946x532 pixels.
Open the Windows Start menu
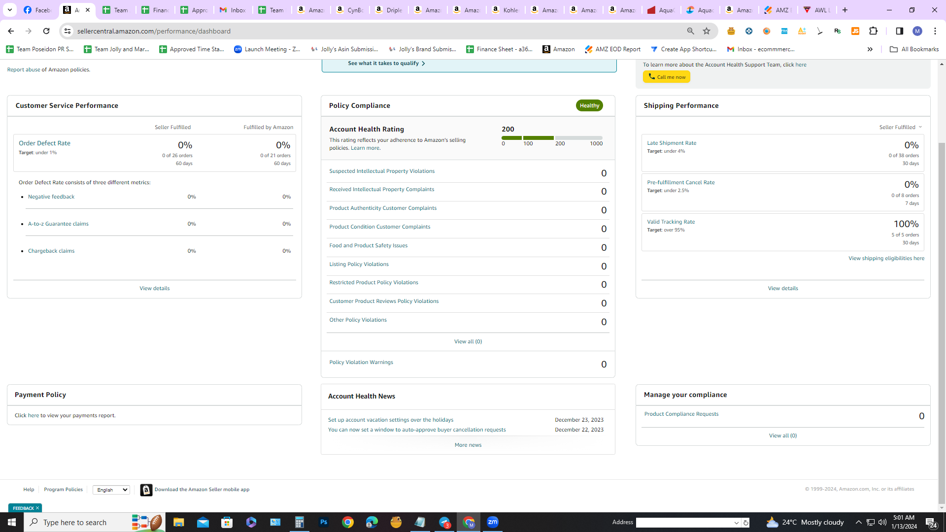(x=12, y=522)
